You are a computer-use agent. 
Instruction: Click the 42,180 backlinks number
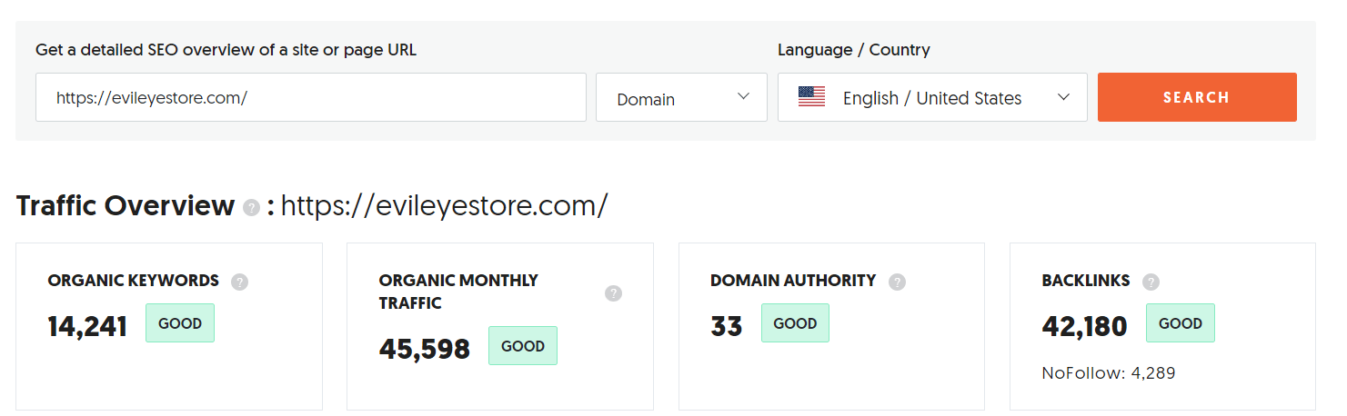[1084, 326]
